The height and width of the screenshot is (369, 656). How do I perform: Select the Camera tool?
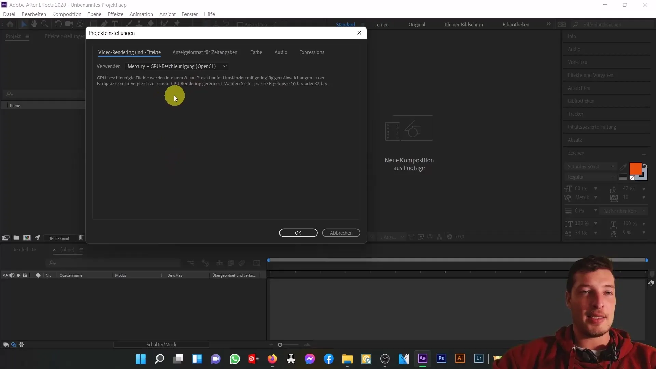69,24
